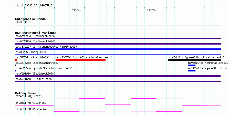Click the nsv6592963 (Sedlazeck2020) variant label
This screenshot has height=115, width=228.
click(35, 36)
